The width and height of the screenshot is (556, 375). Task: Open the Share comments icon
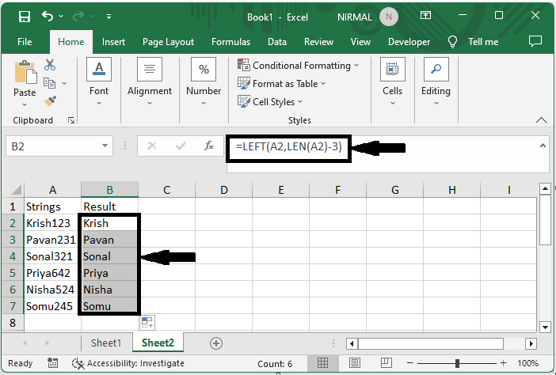[x=535, y=41]
